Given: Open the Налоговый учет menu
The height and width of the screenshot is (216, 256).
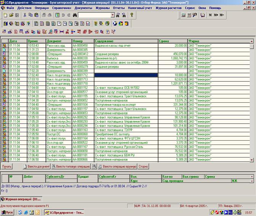Looking at the screenshot, I should pos(141,8).
